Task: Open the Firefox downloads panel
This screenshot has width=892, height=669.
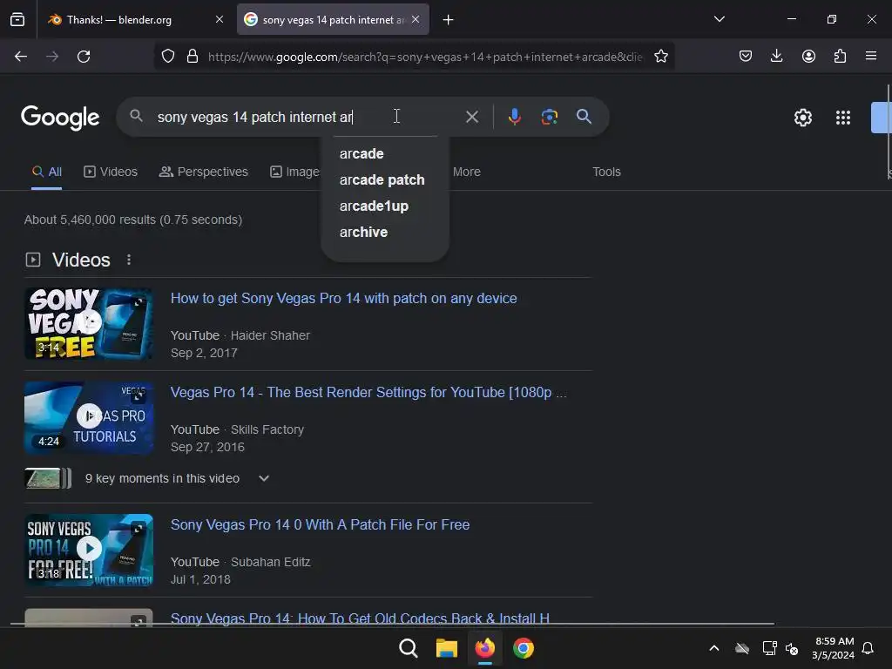Action: tap(776, 57)
